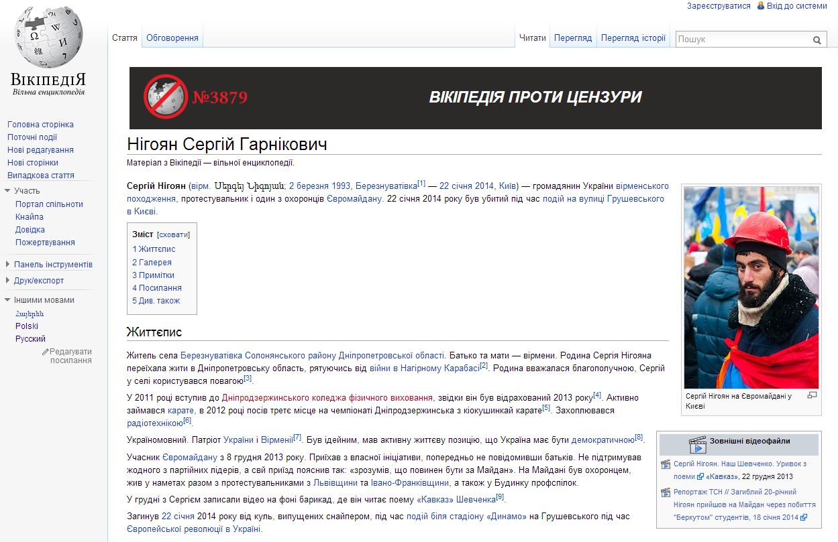Open the Івано-Франківщини link
The height and width of the screenshot is (542, 838).
pyautogui.click(x=409, y=482)
